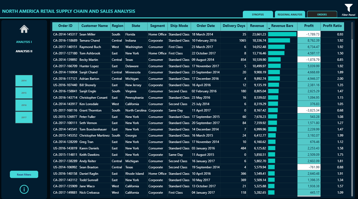Screen dimensions: 358x199
Task: Go to the Analysis I page
Action: click(x=24, y=42)
